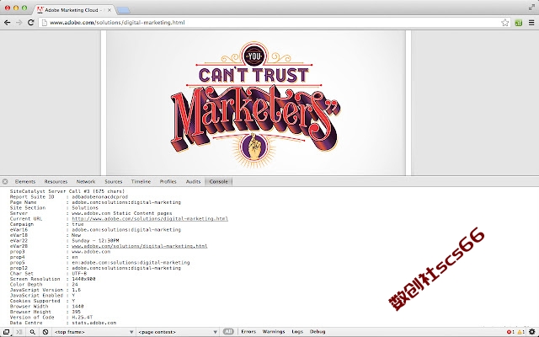Open DevTools settings gear
Viewport: 539px width, 337px height.
point(532,332)
